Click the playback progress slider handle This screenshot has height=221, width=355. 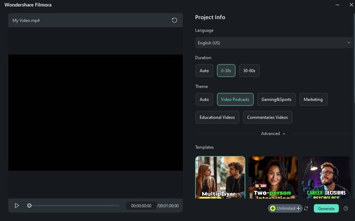29,206
